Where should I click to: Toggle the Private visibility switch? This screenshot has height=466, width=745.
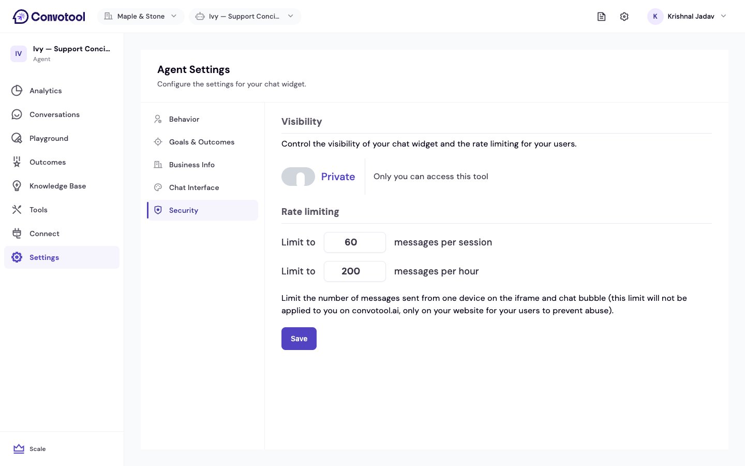298,177
